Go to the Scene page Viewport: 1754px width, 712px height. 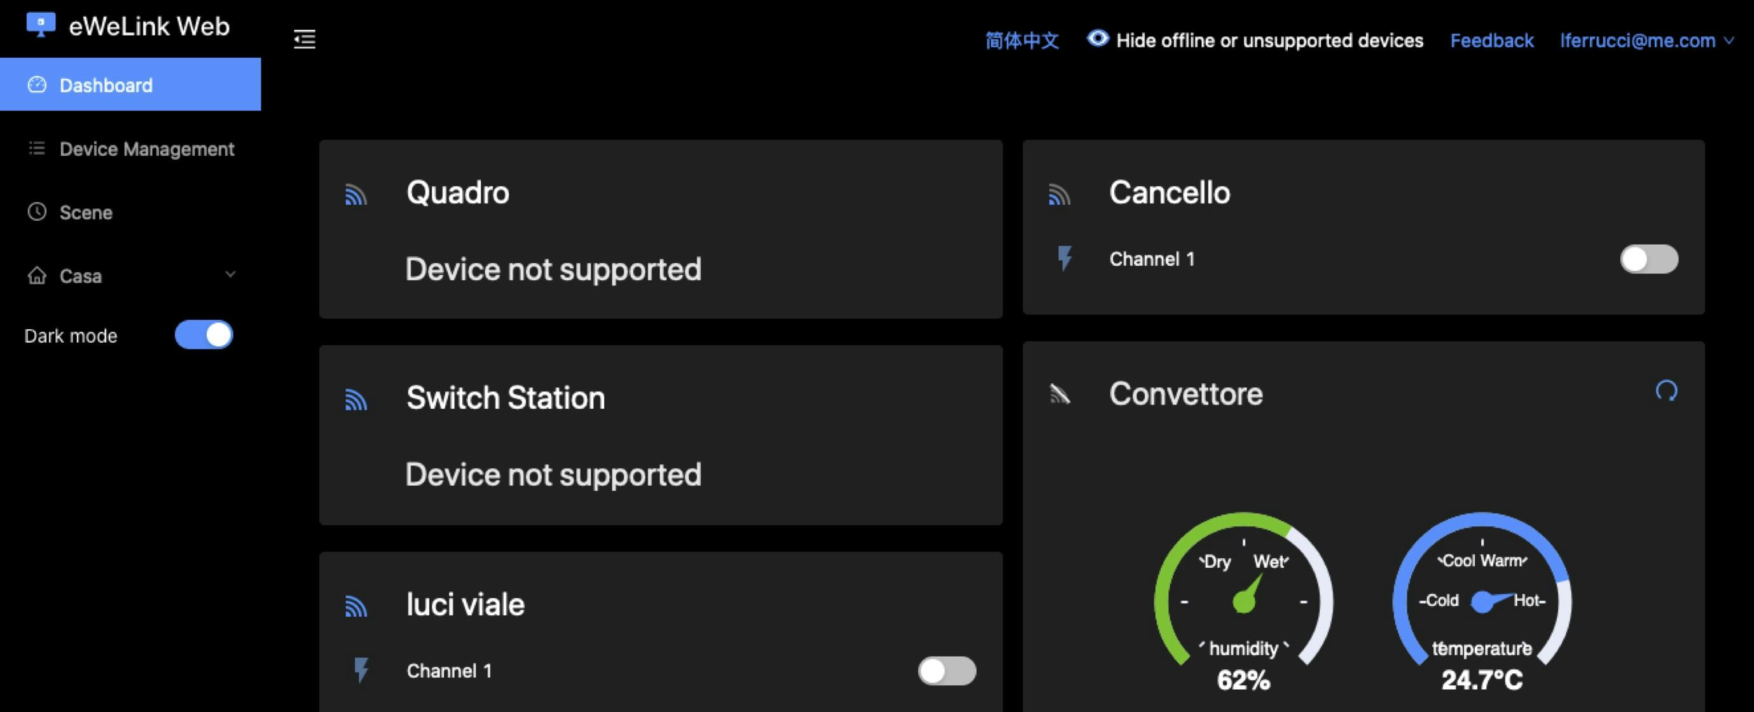click(86, 212)
